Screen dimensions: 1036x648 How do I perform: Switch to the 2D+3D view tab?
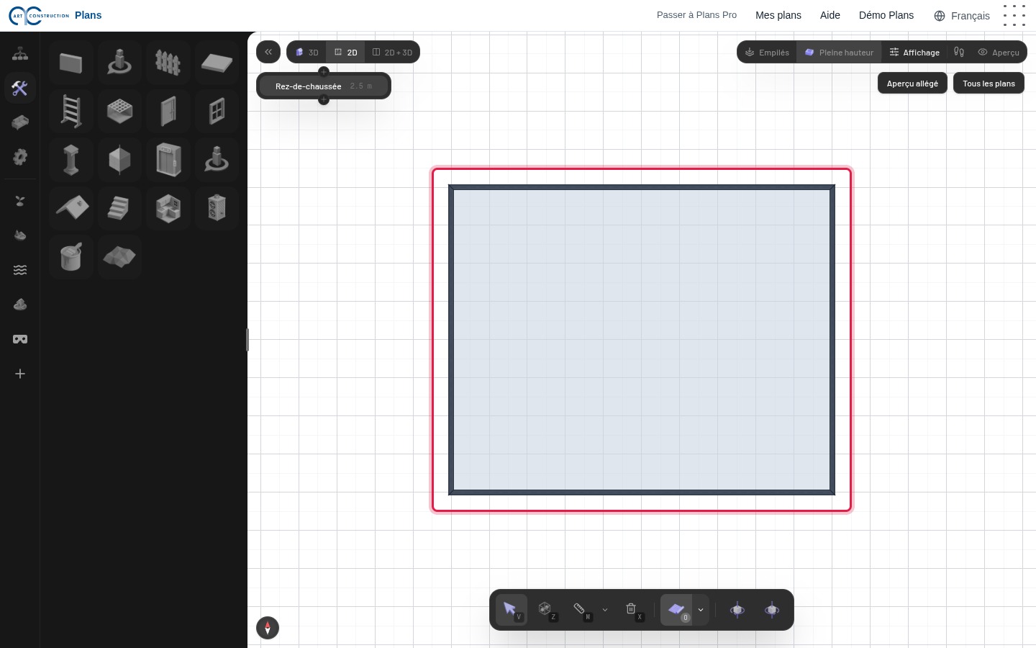[x=392, y=52]
